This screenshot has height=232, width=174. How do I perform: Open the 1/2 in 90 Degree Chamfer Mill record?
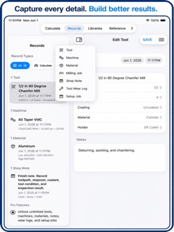point(38,93)
